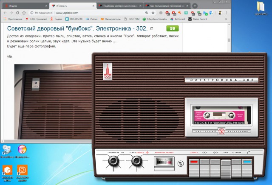Close the Подборка интересных tab
The width and height of the screenshot is (272, 185).
[140, 6]
